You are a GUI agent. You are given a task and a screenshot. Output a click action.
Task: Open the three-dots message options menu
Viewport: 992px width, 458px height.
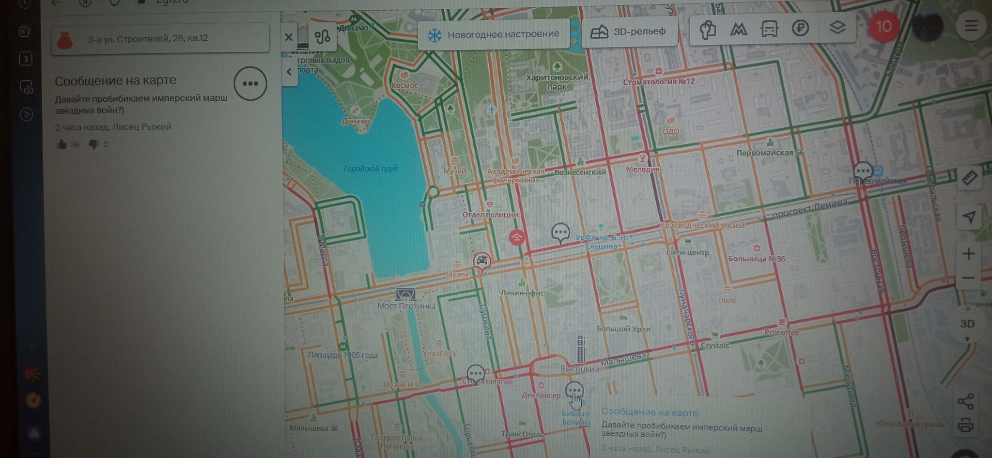click(250, 84)
